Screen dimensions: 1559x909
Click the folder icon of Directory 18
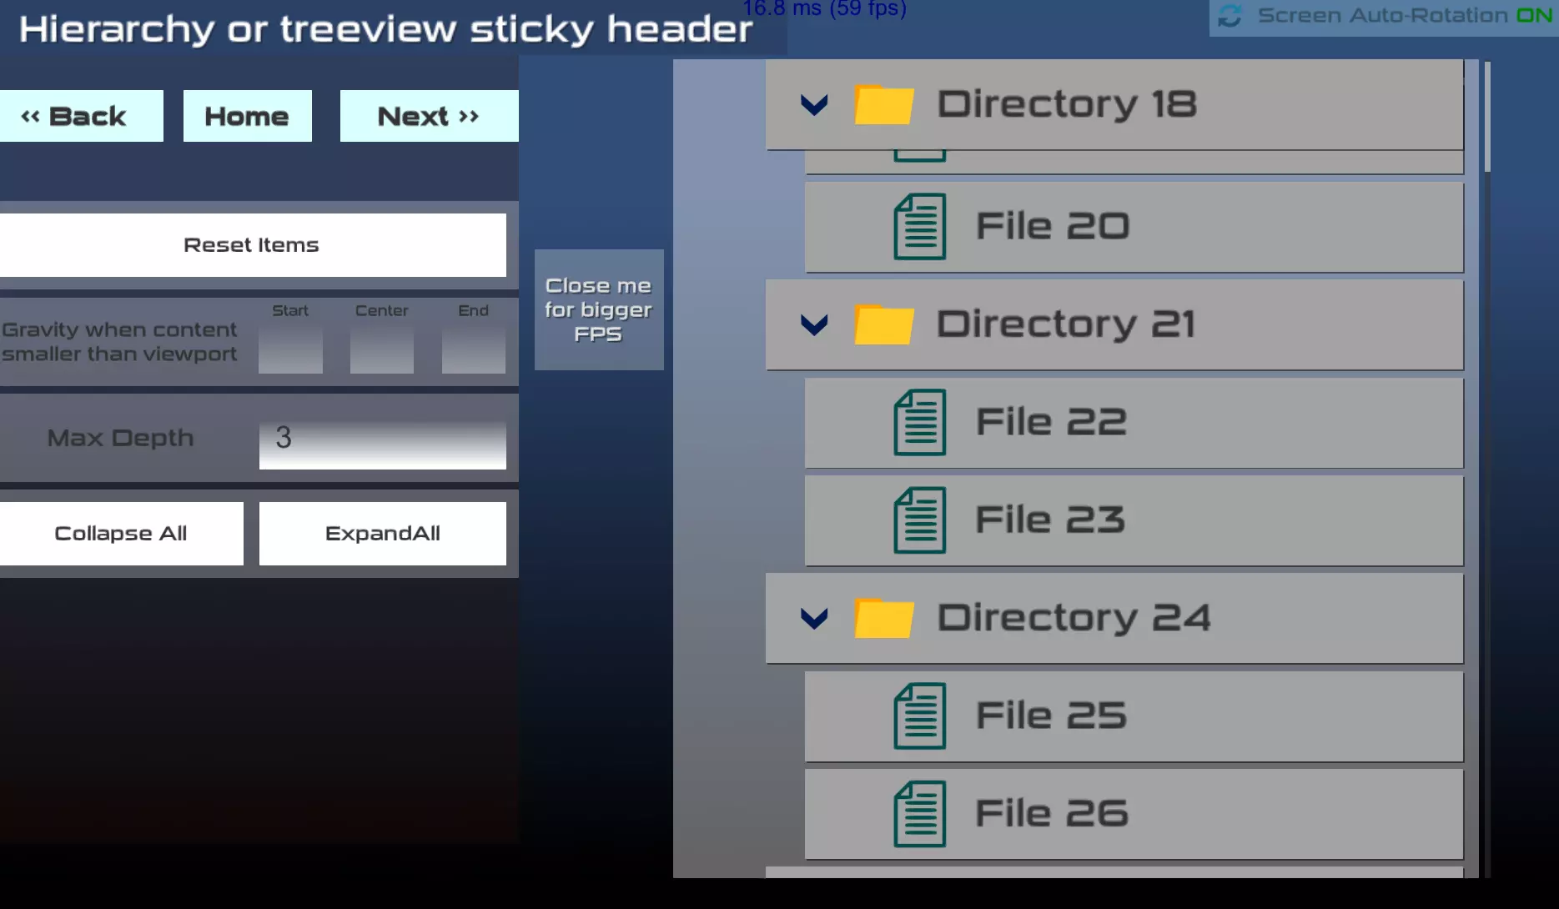click(x=886, y=103)
